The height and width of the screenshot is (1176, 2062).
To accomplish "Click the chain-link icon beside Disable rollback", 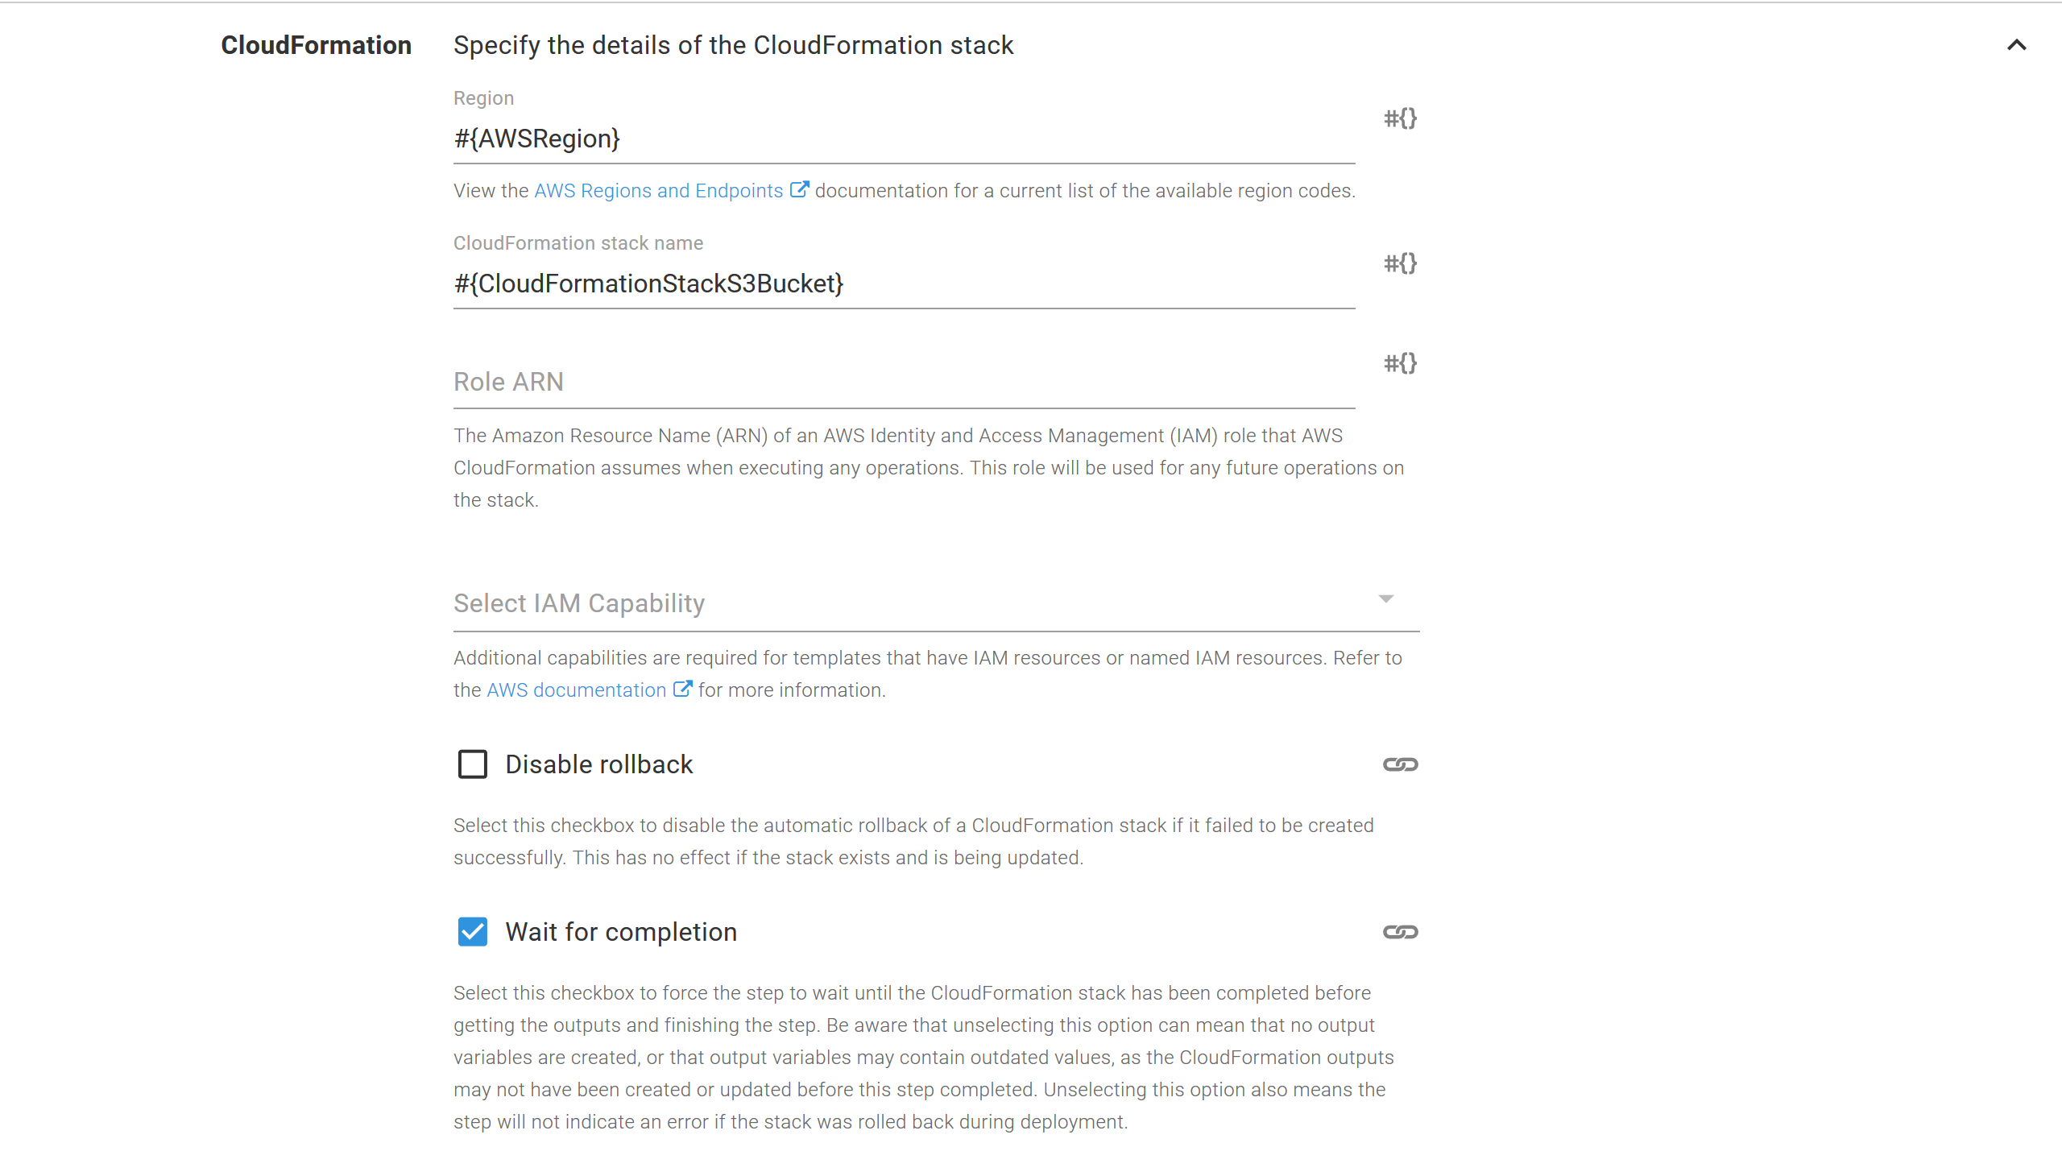I will (1400, 764).
